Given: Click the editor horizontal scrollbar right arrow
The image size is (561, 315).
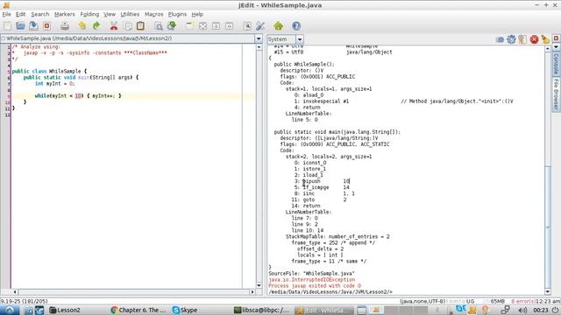Looking at the screenshot, I should (252, 291).
